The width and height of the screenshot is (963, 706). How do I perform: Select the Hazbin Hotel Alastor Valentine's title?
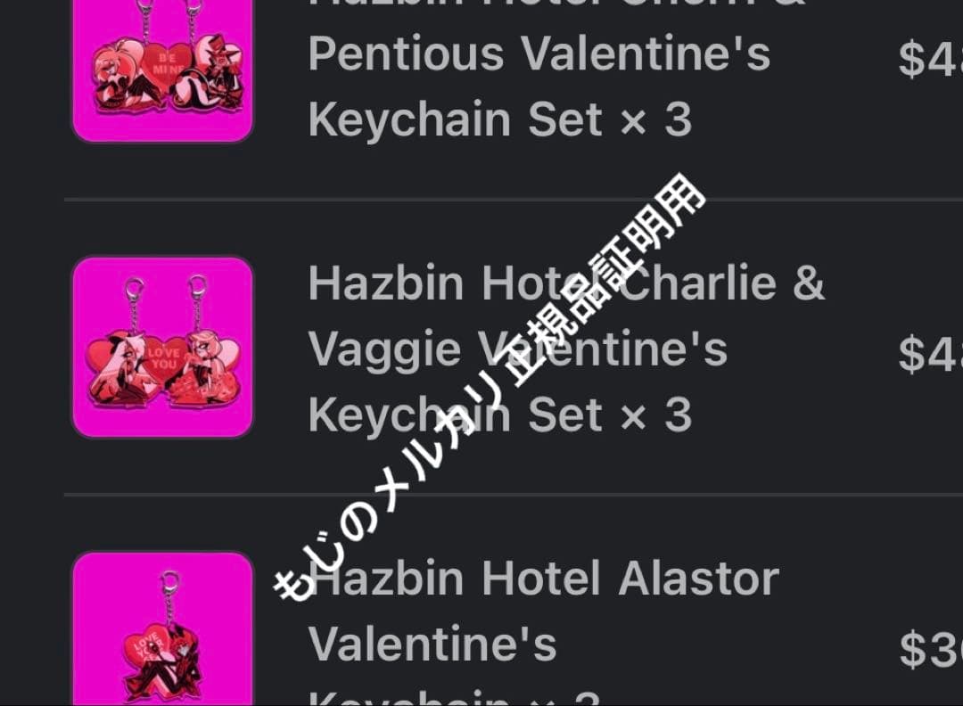(543, 631)
